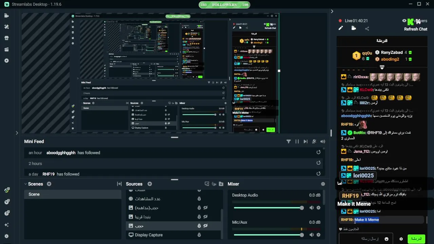Click the followers goal bar at the top
The width and height of the screenshot is (434, 244).
(x=224, y=5)
